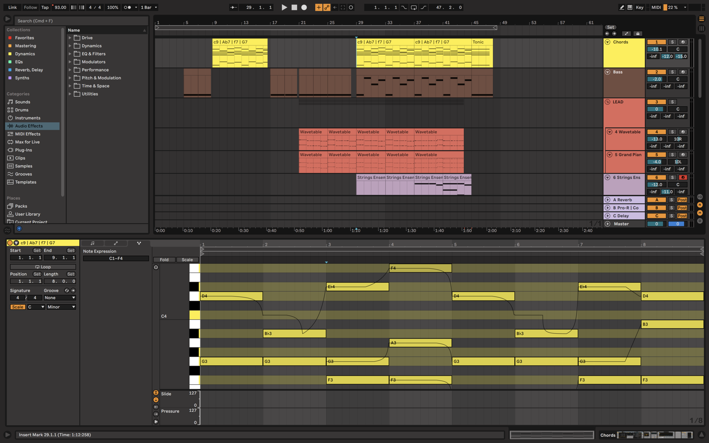The image size is (709, 443).
Task: Click the Lock Envelopes icon
Action: (x=638, y=34)
